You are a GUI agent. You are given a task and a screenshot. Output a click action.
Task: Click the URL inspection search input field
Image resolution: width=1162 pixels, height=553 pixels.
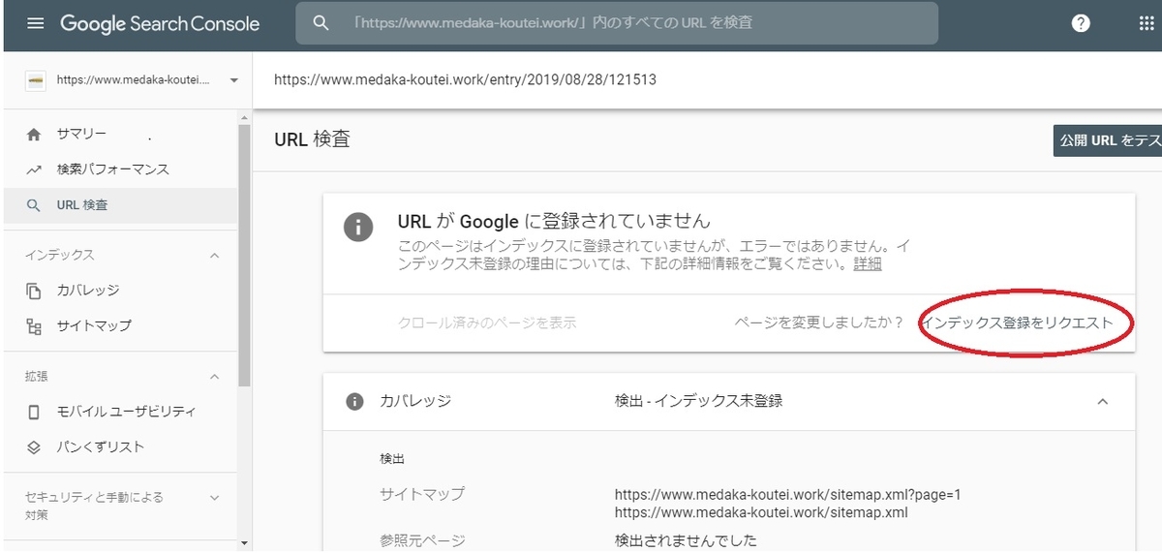click(x=617, y=22)
